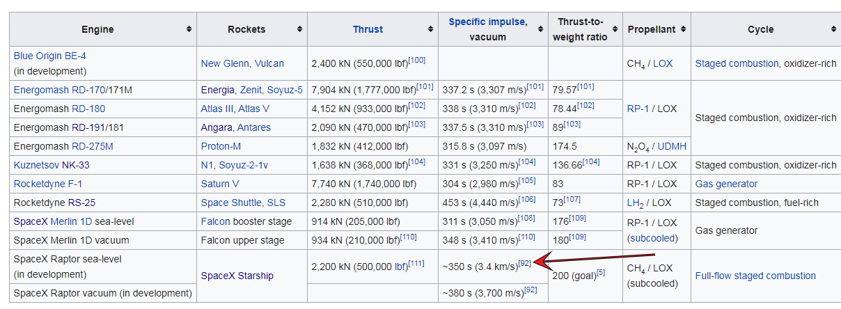Open the Specific impulse header link
This screenshot has width=841, height=309.
(488, 22)
